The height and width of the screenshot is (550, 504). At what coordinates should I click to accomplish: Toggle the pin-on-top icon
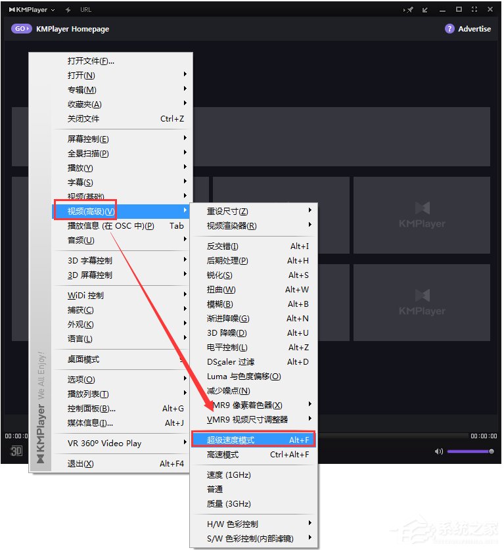tap(408, 10)
